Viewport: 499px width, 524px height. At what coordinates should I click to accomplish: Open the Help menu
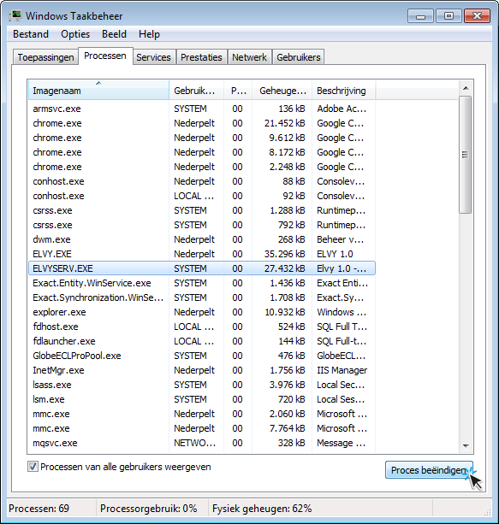(x=149, y=34)
